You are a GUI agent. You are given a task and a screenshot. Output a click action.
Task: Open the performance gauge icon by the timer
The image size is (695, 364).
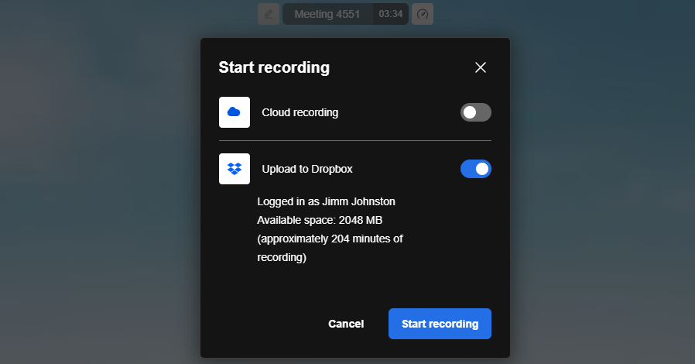point(423,14)
